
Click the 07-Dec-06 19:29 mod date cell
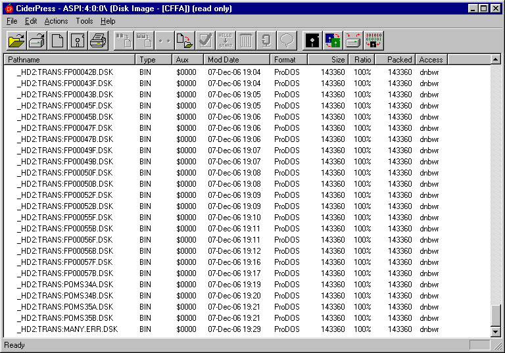(234, 329)
